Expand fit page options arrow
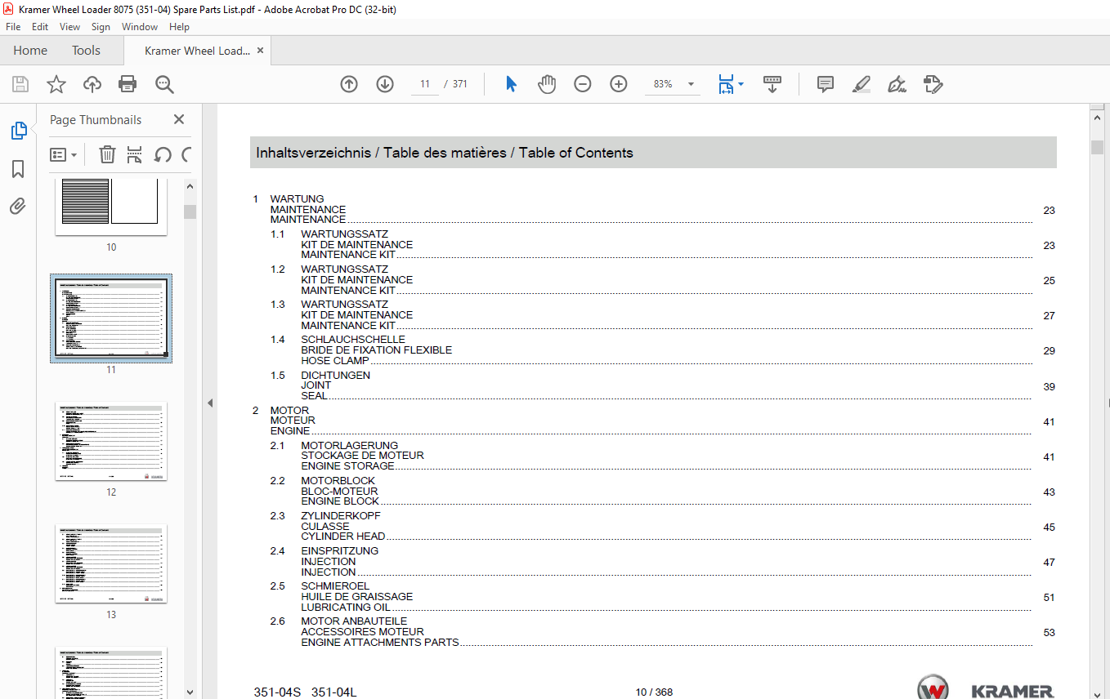The width and height of the screenshot is (1110, 699). pyautogui.click(x=741, y=84)
